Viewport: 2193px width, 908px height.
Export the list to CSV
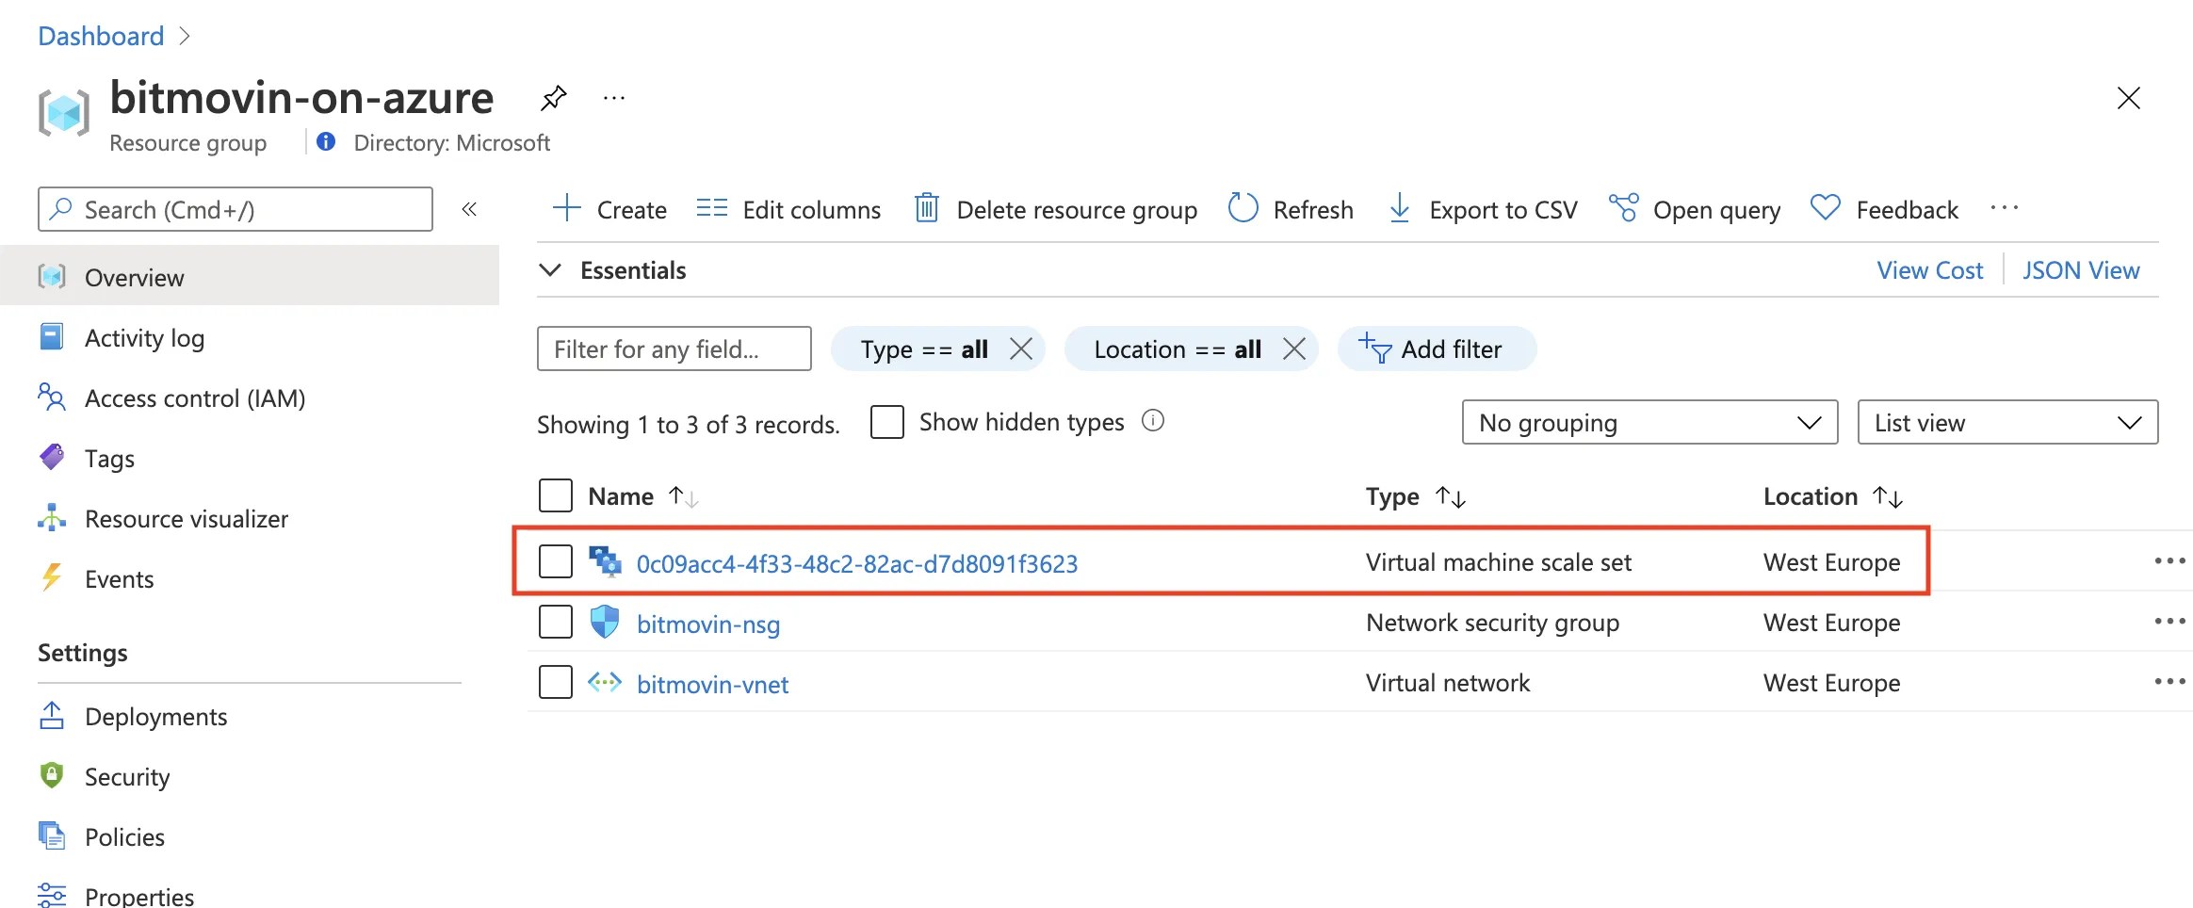point(1483,209)
